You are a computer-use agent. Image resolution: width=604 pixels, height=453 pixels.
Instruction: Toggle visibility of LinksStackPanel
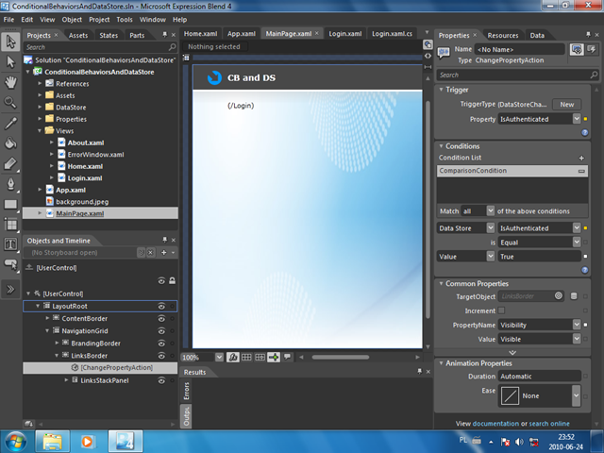point(161,380)
